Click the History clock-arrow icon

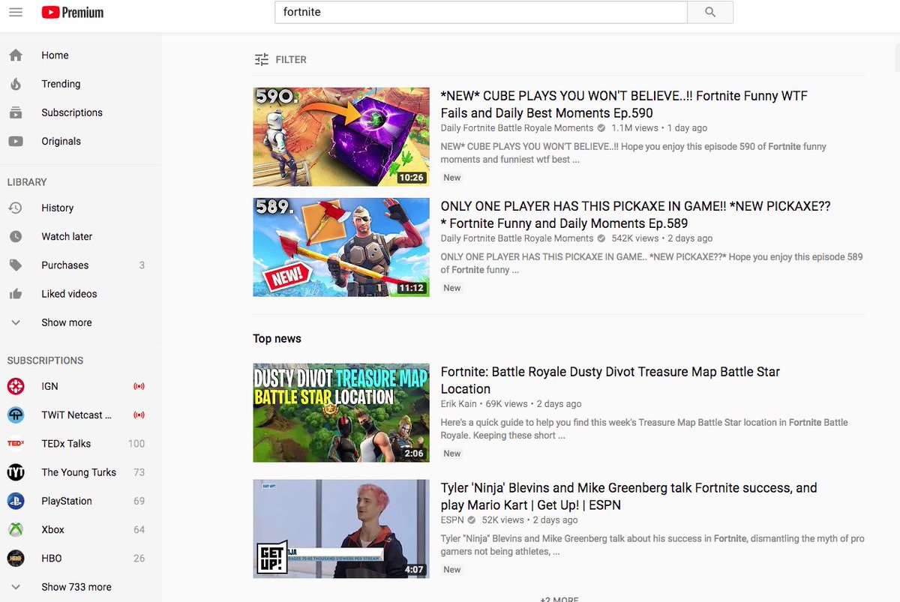(15, 208)
